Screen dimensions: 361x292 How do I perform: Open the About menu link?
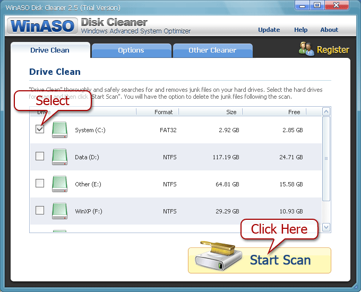(x=329, y=30)
